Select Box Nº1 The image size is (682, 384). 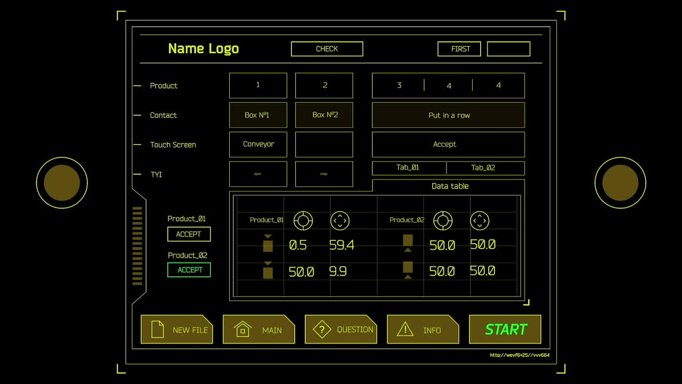258,115
